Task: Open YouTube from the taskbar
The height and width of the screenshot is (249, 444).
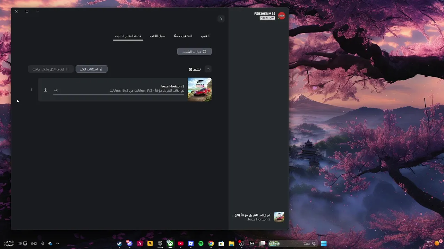Action: 180,243
